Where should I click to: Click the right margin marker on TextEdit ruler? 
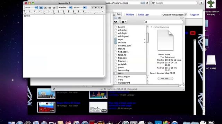point(102,11)
